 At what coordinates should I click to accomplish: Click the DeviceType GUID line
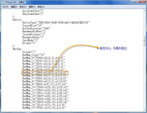point(56,23)
